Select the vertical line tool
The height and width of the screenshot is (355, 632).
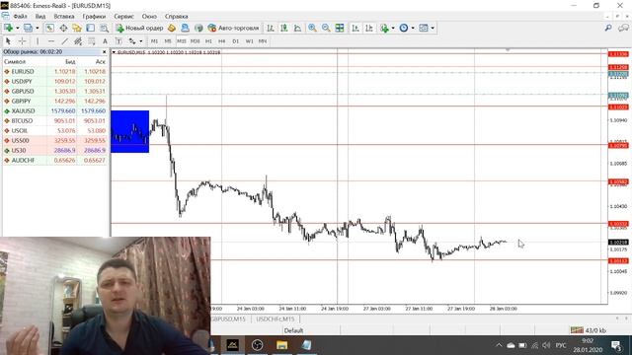coord(38,41)
